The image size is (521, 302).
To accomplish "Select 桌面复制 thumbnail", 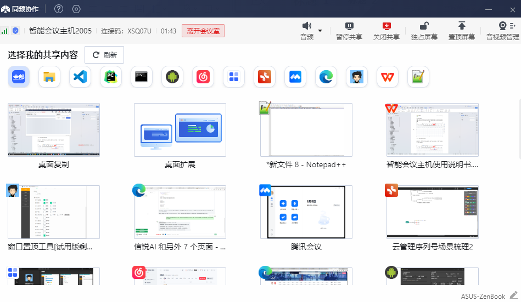I will click(54, 130).
